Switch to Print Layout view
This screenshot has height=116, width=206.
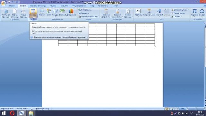pos(166,109)
